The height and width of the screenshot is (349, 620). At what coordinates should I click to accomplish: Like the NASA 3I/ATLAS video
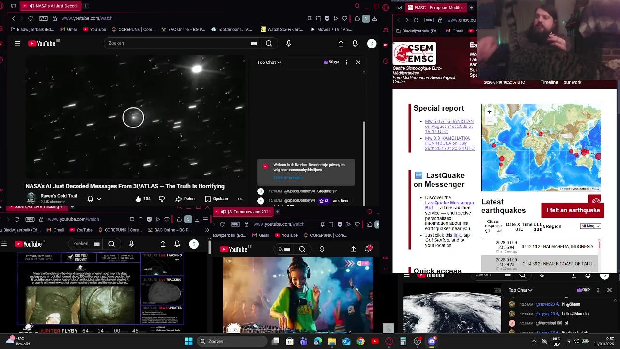(x=143, y=199)
